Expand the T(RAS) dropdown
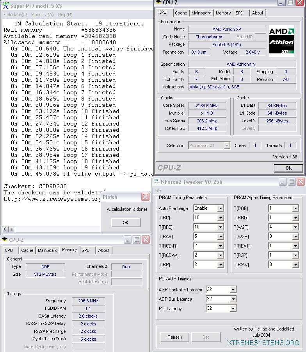 tap(221, 237)
